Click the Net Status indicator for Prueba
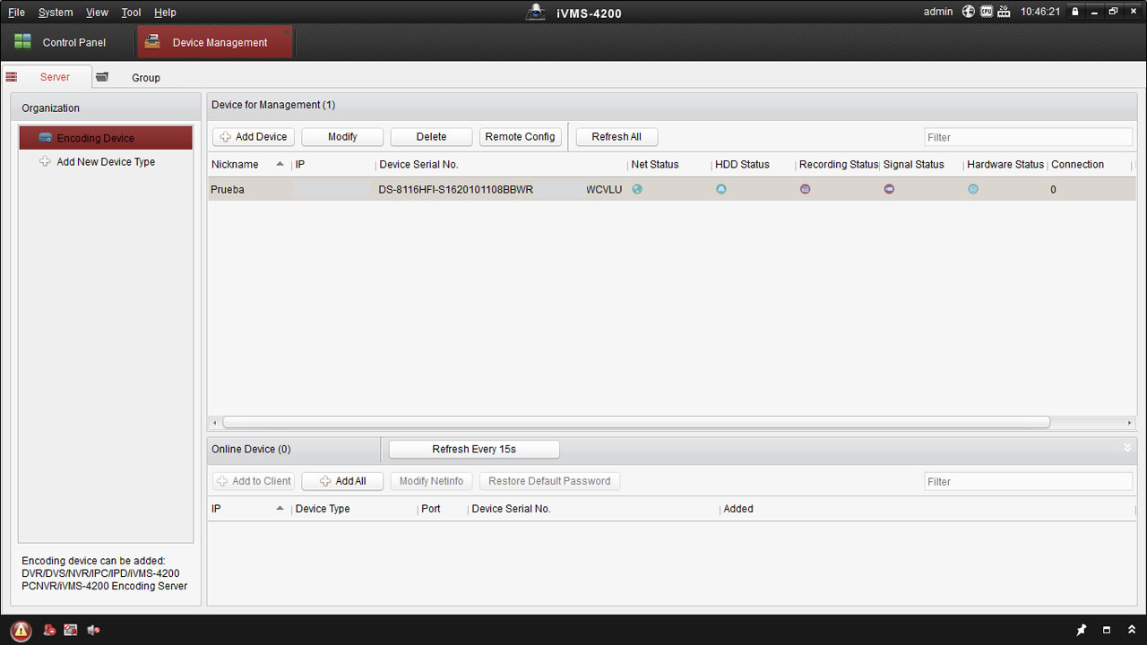Image resolution: width=1147 pixels, height=645 pixels. (x=637, y=189)
